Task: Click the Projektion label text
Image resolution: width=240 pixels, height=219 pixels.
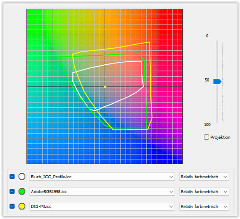Action: pos(220,137)
